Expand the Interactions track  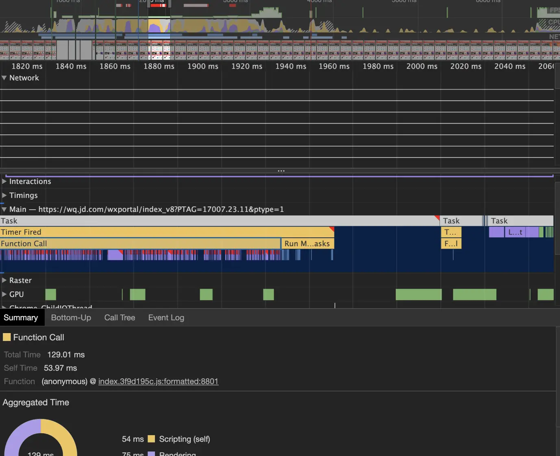(x=4, y=181)
